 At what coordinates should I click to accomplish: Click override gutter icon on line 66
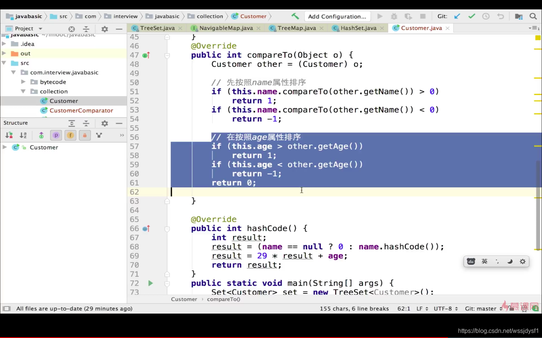[x=146, y=228]
